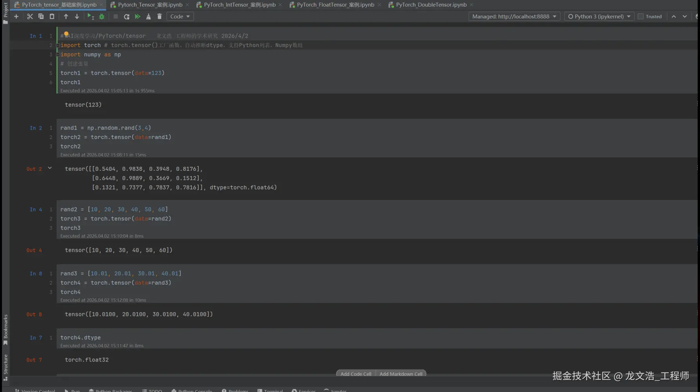Viewport: 700px width, 392px height.
Task: Fold the import torch line
Action: coord(58,45)
